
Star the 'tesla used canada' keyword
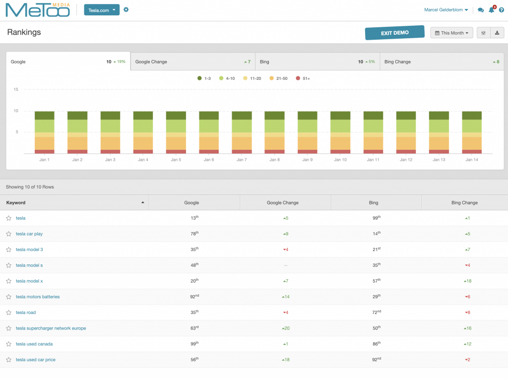click(9, 344)
